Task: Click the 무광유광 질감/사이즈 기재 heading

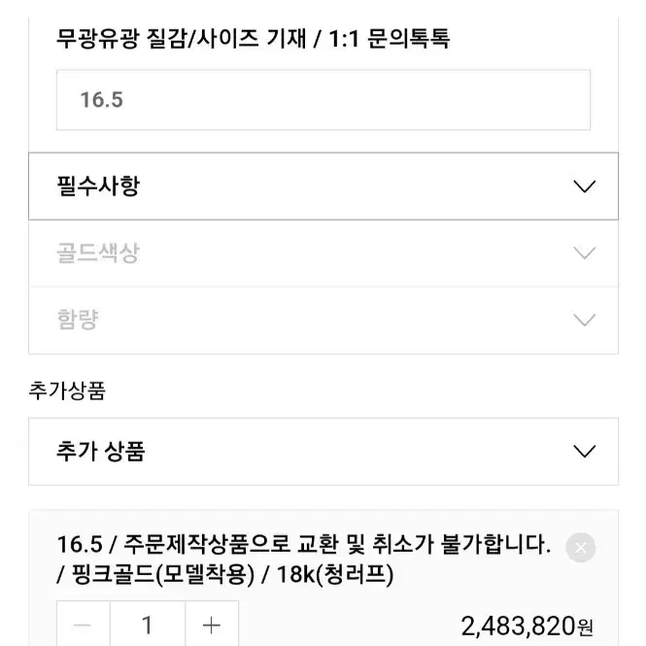Action: (182, 39)
